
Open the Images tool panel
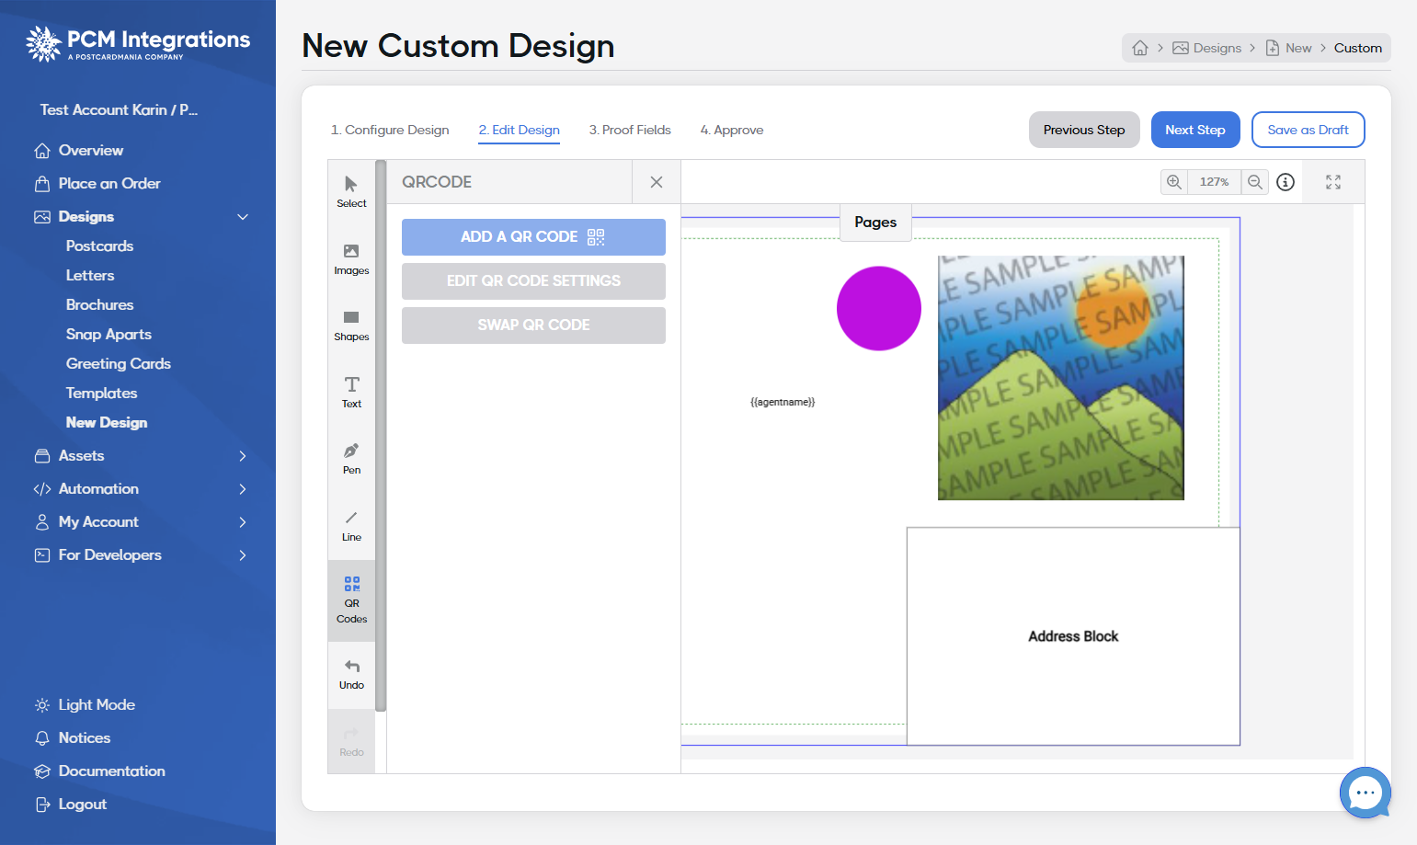[x=351, y=259]
